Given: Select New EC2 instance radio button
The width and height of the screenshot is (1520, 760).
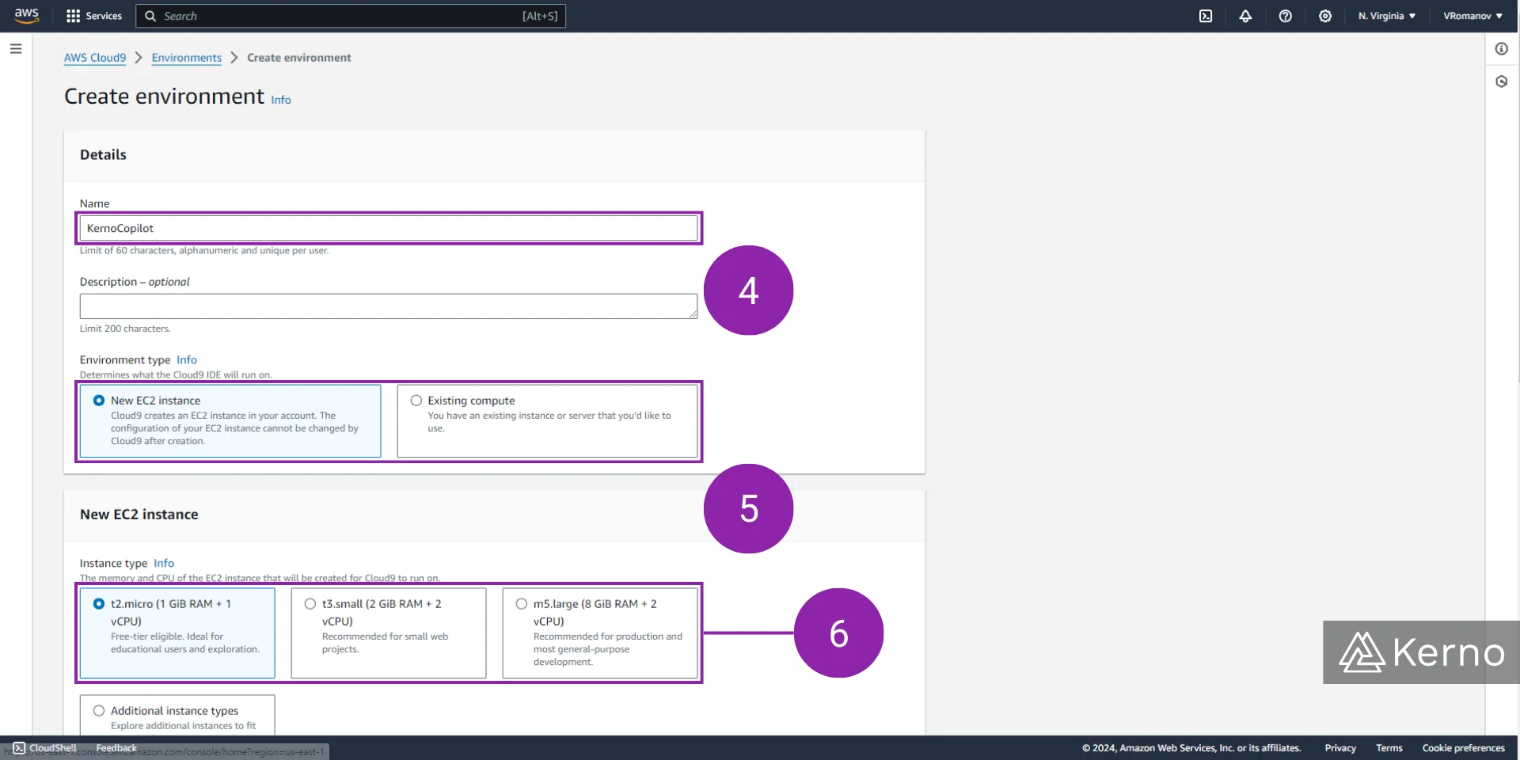Looking at the screenshot, I should click(x=99, y=401).
